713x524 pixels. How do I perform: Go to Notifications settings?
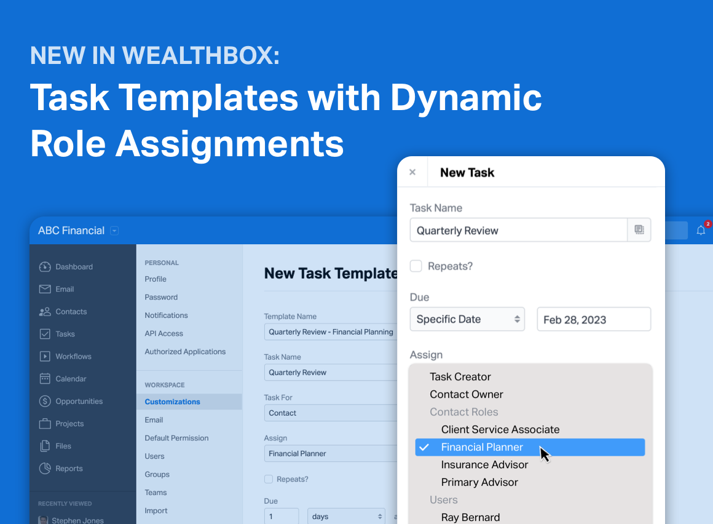pyautogui.click(x=166, y=316)
